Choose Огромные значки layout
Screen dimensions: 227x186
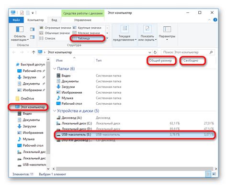[x=56, y=28]
